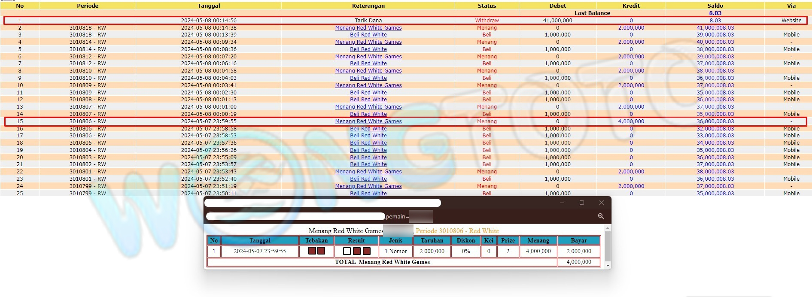Click the Last Balance value 8.03
This screenshot has height=297, width=812.
[715, 13]
